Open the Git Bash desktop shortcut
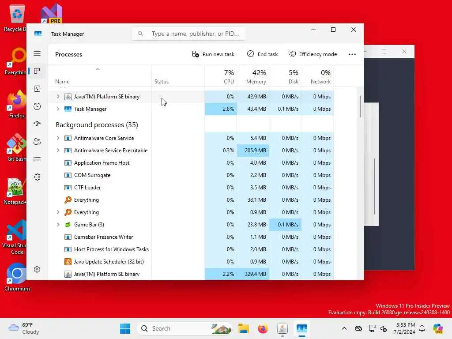This screenshot has width=452, height=339. pyautogui.click(x=16, y=147)
